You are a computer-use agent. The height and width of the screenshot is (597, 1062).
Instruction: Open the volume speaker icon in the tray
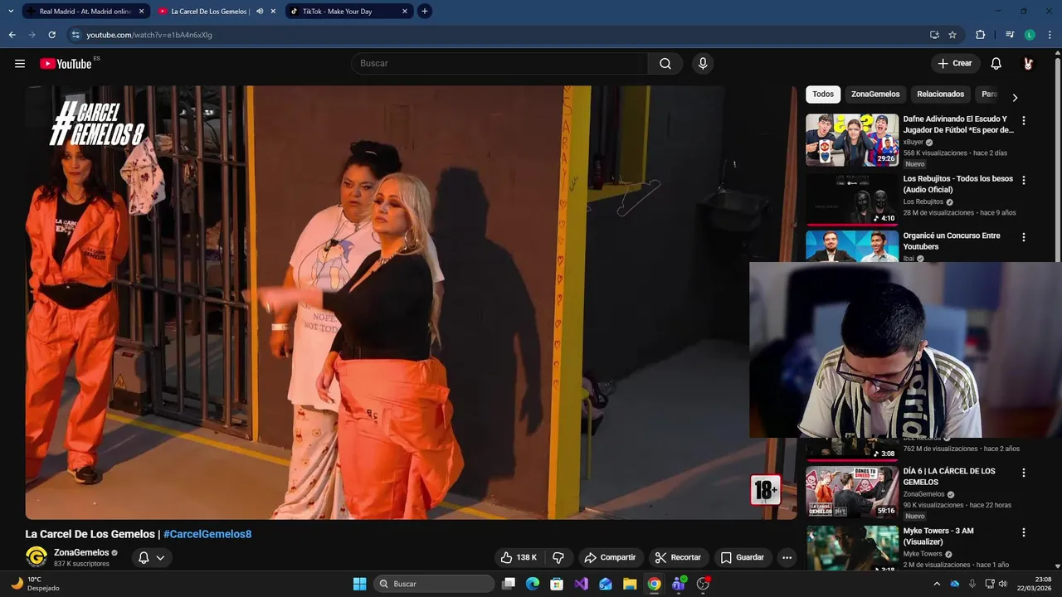click(x=1002, y=584)
